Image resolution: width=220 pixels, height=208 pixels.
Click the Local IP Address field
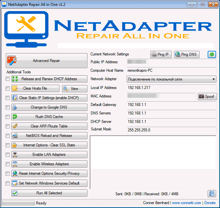click(171, 88)
